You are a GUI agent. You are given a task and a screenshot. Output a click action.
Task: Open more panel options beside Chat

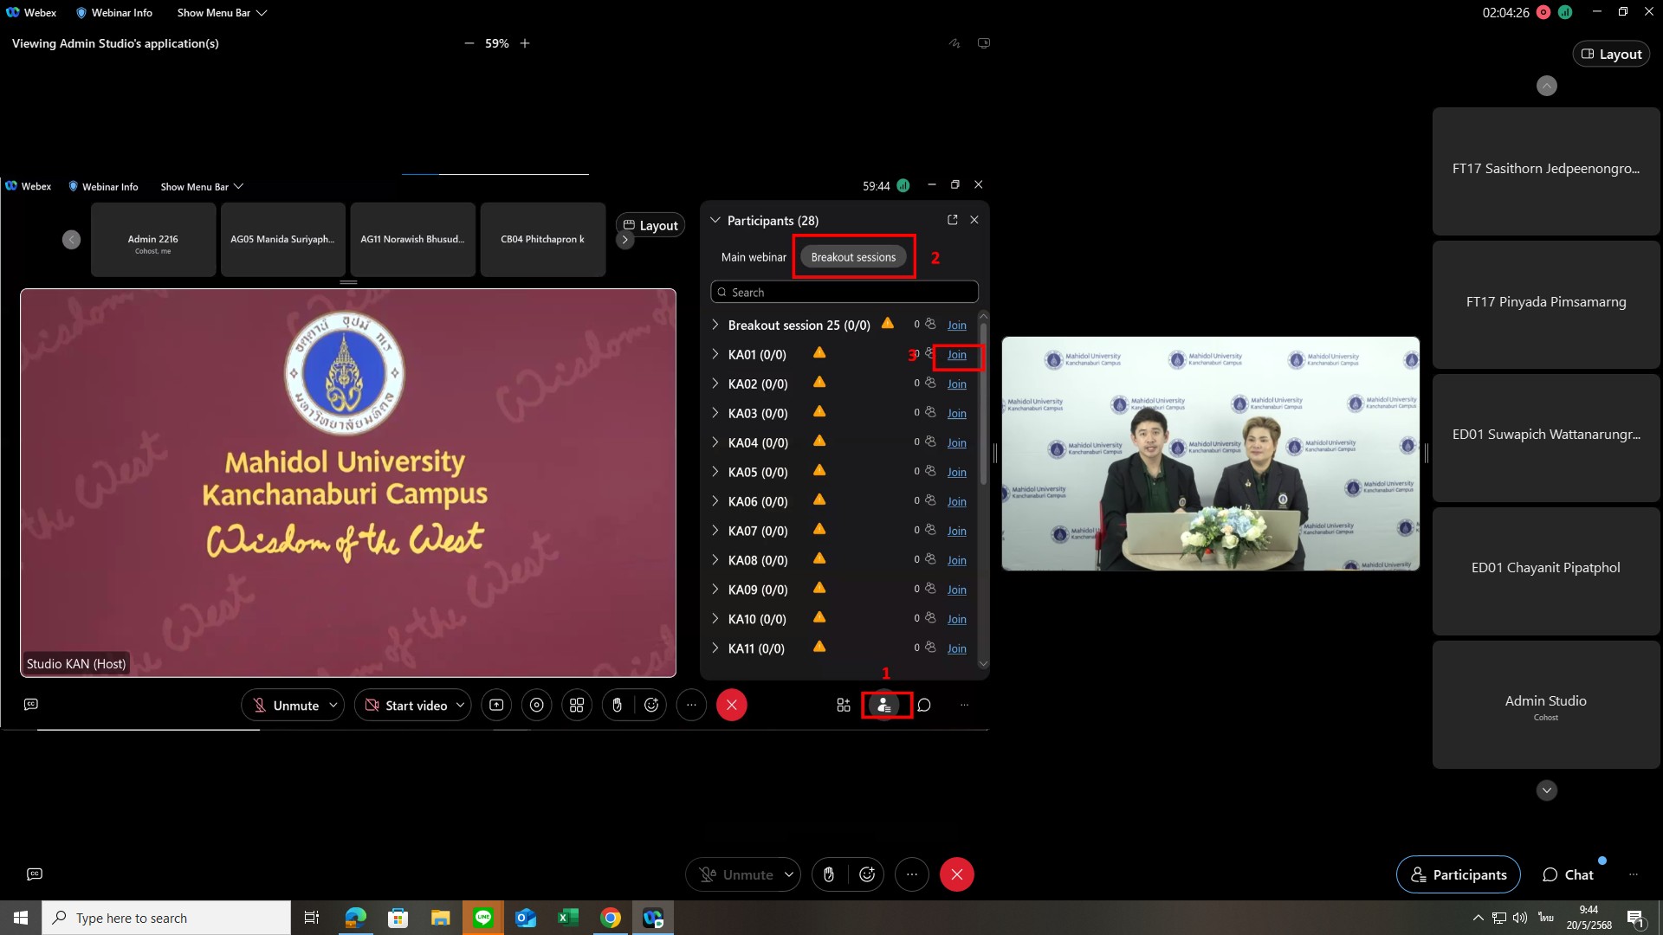1634,874
